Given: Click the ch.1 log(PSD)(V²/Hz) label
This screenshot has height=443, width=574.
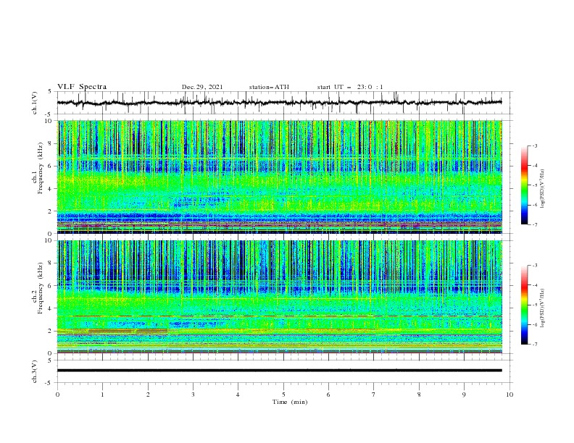Looking at the screenshot, I should click(543, 189).
